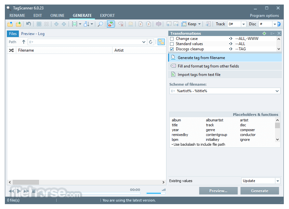This screenshot has height=209, width=289.
Task: Click the import cover image icon
Action: (x=169, y=24)
